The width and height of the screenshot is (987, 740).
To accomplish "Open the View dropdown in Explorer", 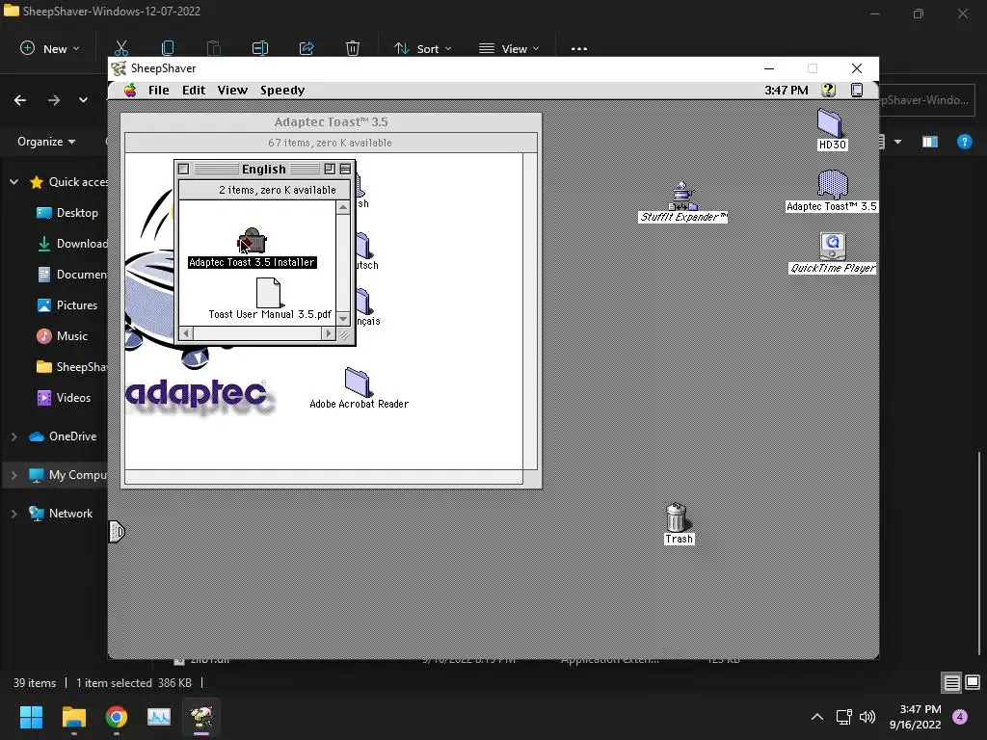I will [x=509, y=48].
